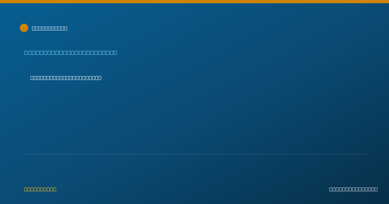Click the orange circle logo icon

click(x=24, y=28)
